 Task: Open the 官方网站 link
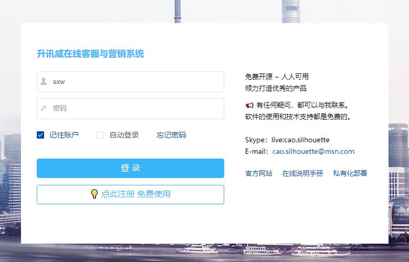coord(259,173)
